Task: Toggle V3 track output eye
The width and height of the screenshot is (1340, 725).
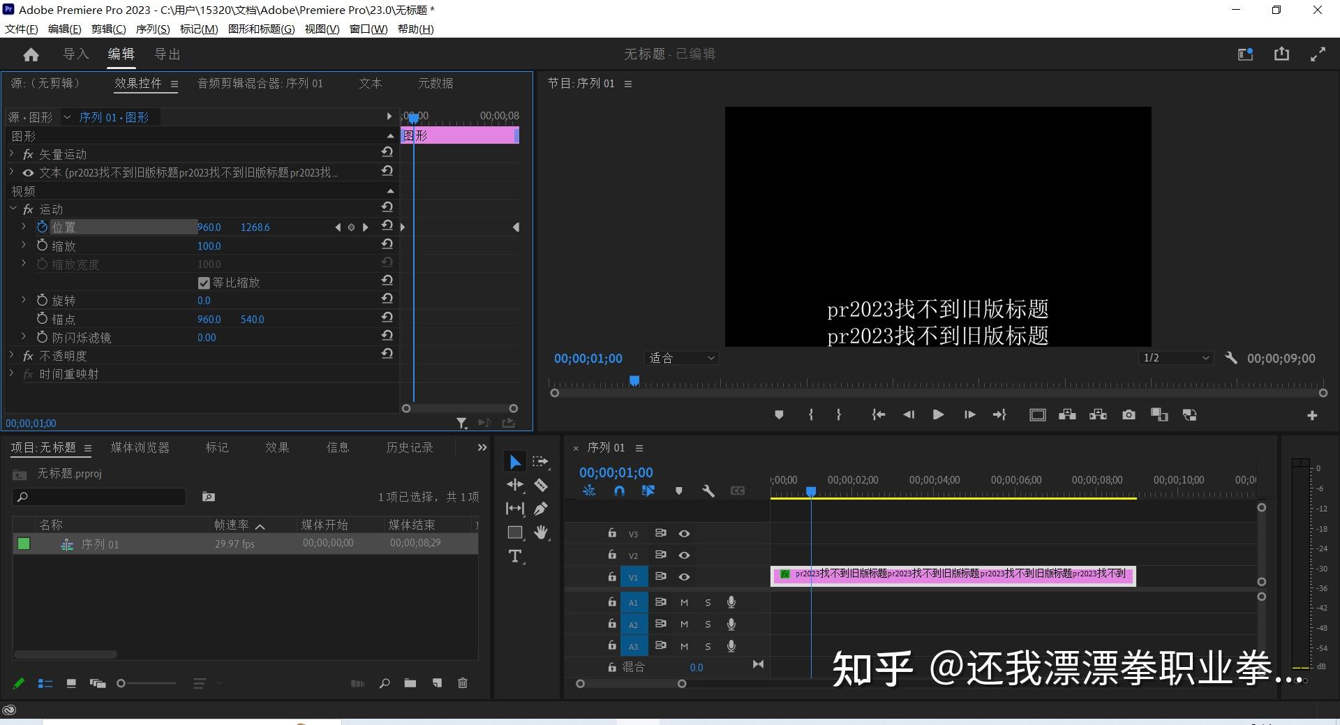Action: tap(684, 534)
